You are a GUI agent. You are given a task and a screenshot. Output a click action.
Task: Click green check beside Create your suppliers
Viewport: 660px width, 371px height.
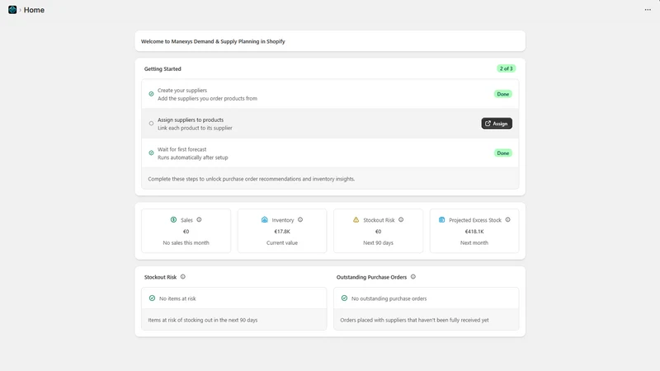(151, 94)
